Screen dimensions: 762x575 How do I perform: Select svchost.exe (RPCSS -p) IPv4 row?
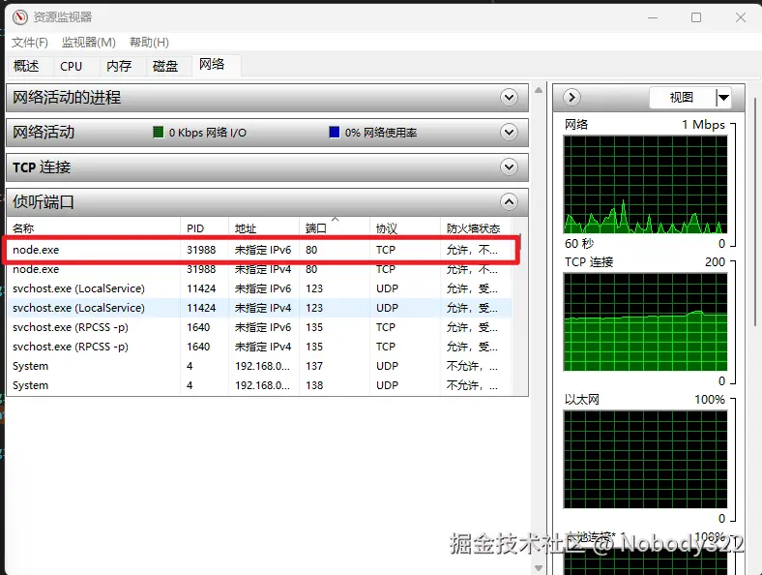pos(259,347)
